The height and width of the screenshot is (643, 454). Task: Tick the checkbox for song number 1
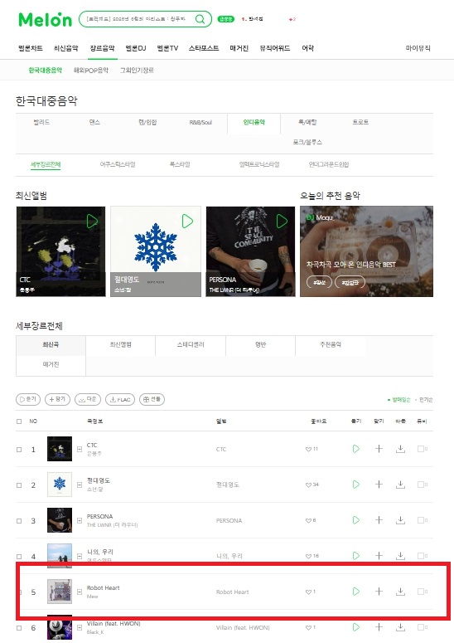point(19,450)
